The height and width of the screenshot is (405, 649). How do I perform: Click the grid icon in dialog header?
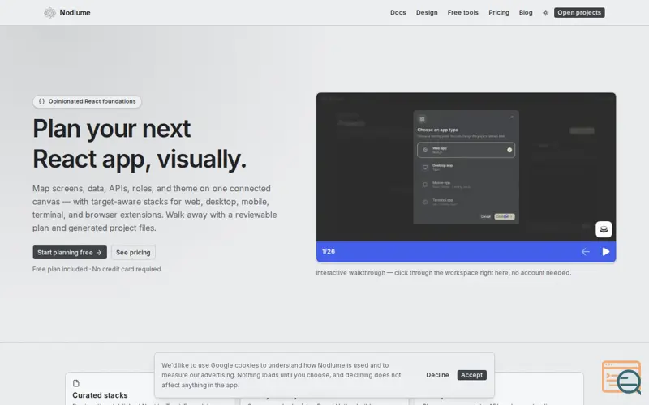tap(422, 119)
